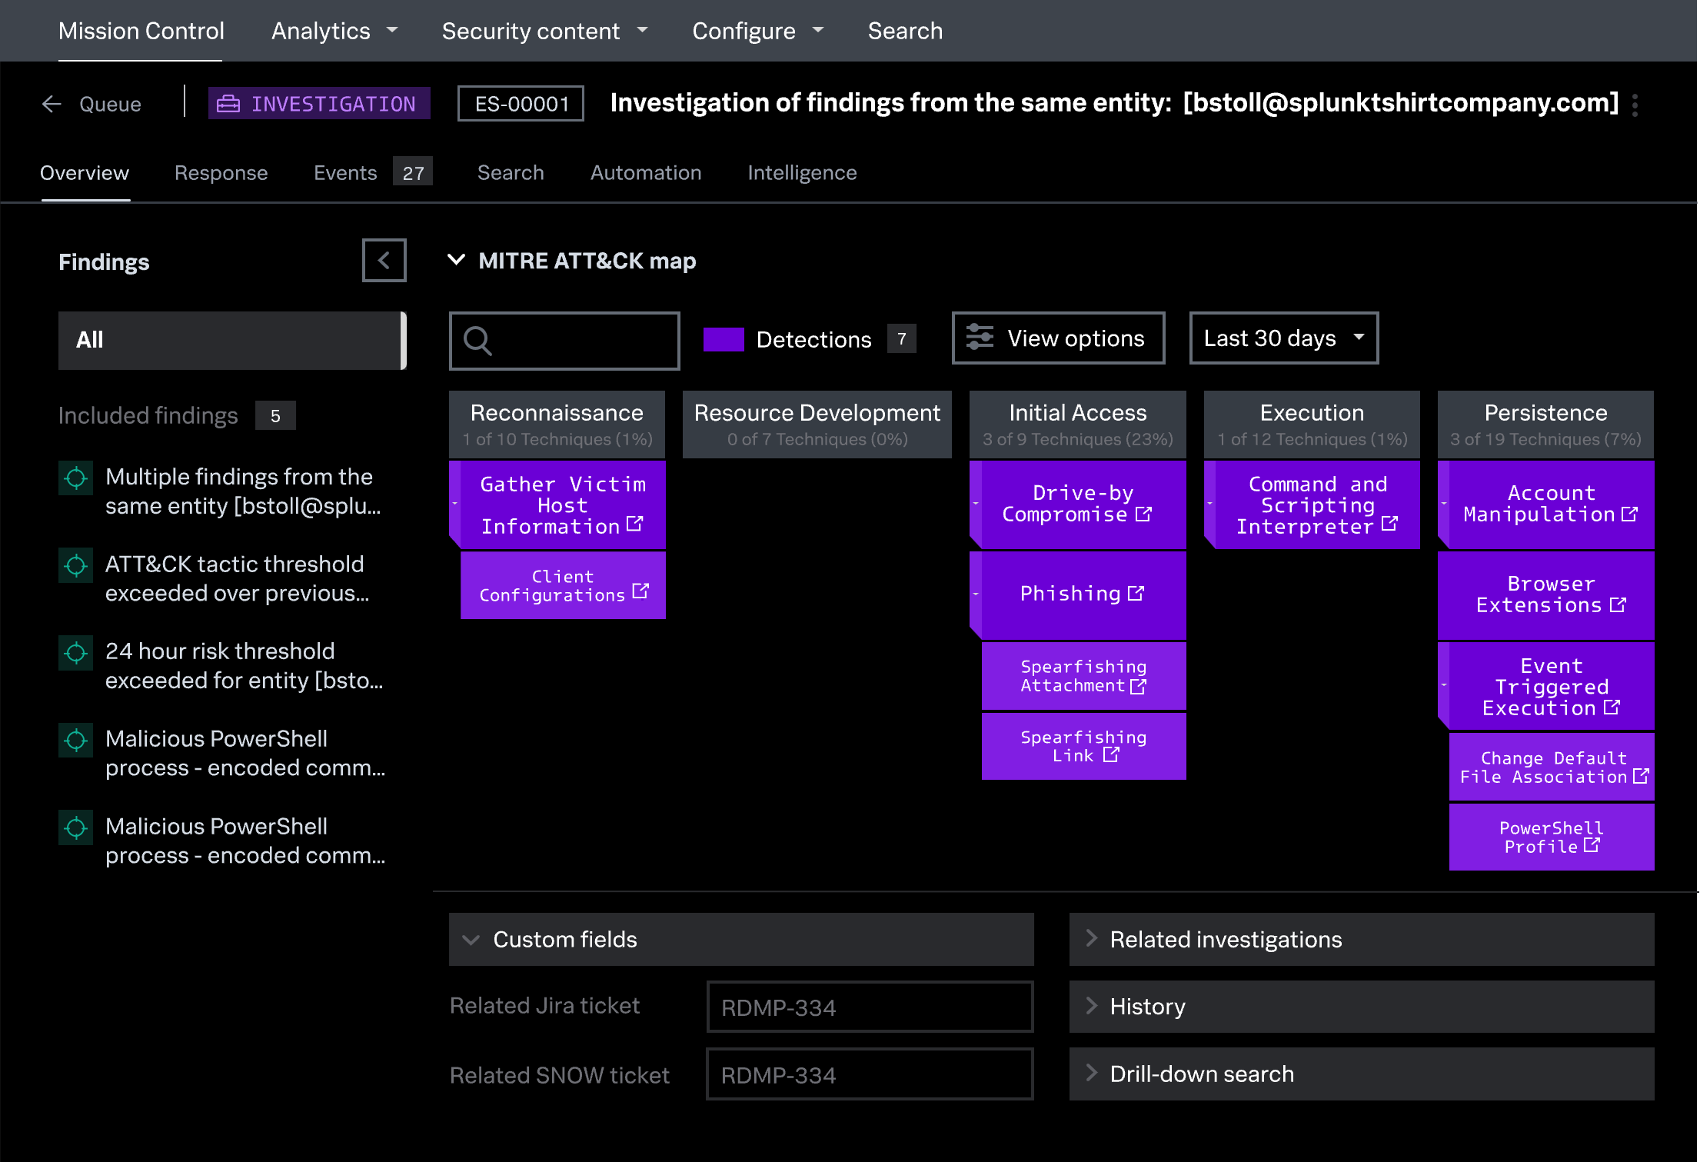This screenshot has width=1700, height=1162.
Task: Click the Related Jira ticket input field
Action: (x=869, y=1007)
